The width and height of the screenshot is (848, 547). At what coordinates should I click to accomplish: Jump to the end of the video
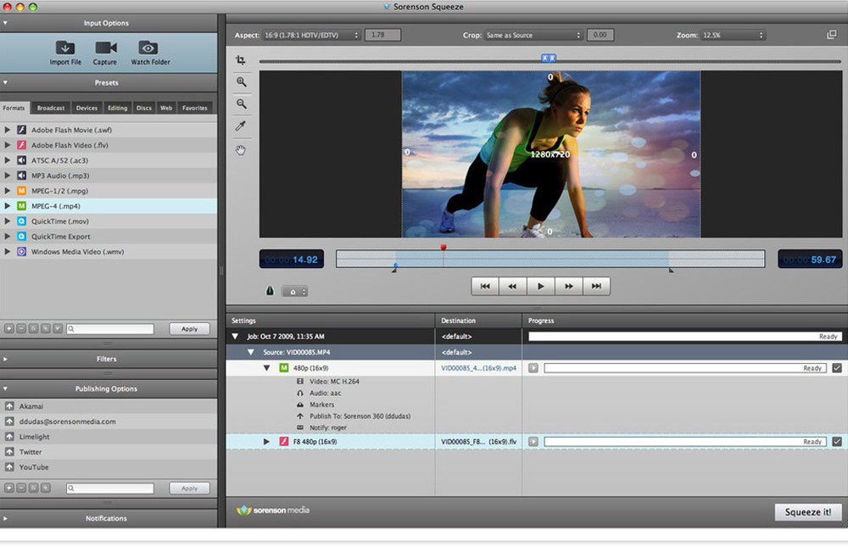click(596, 286)
